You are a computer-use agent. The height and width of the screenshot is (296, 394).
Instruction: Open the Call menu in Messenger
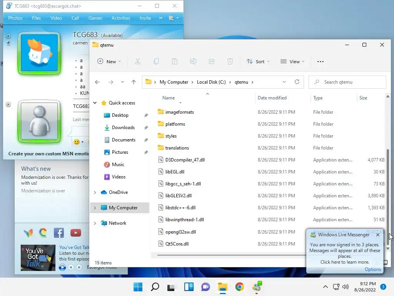tap(75, 18)
